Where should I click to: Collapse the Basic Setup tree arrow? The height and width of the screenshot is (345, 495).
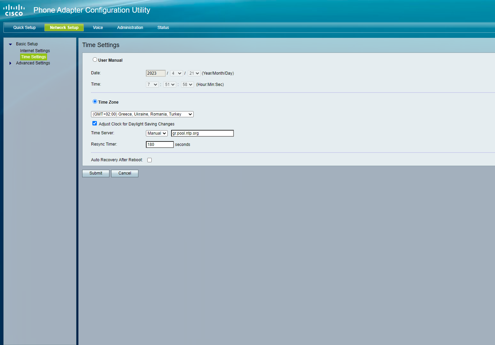10,44
